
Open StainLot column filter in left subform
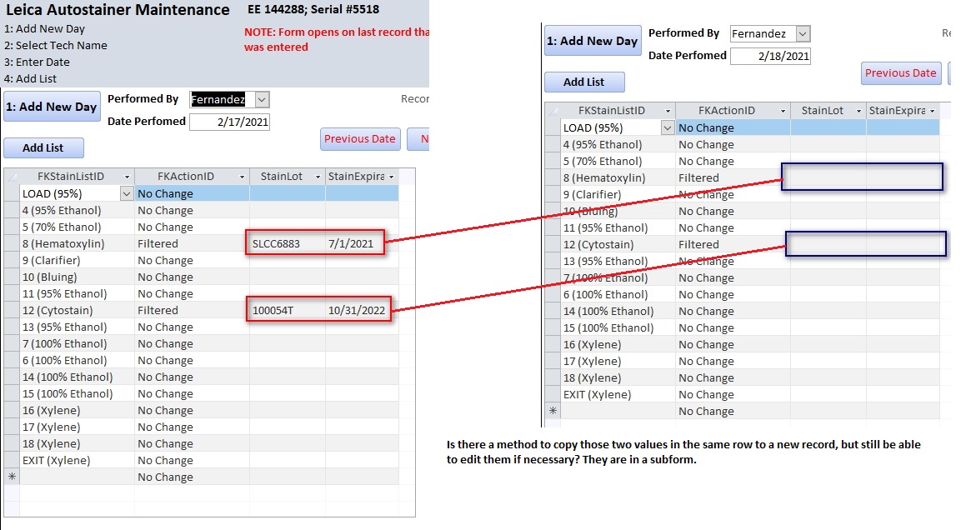(318, 177)
